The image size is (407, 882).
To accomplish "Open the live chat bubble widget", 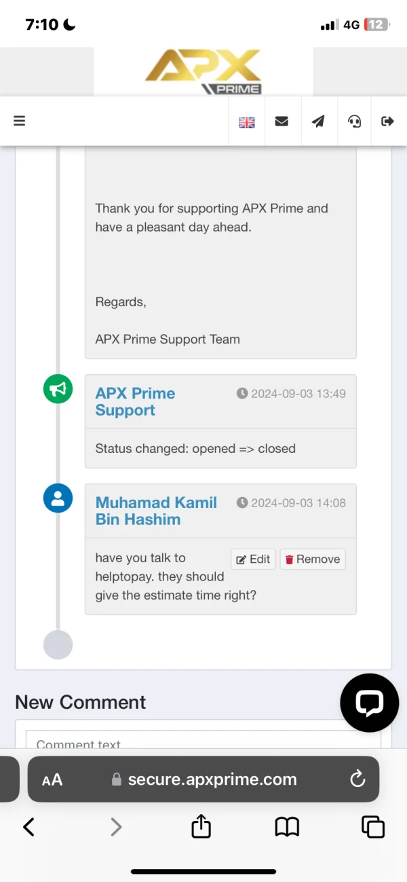I will click(x=370, y=703).
